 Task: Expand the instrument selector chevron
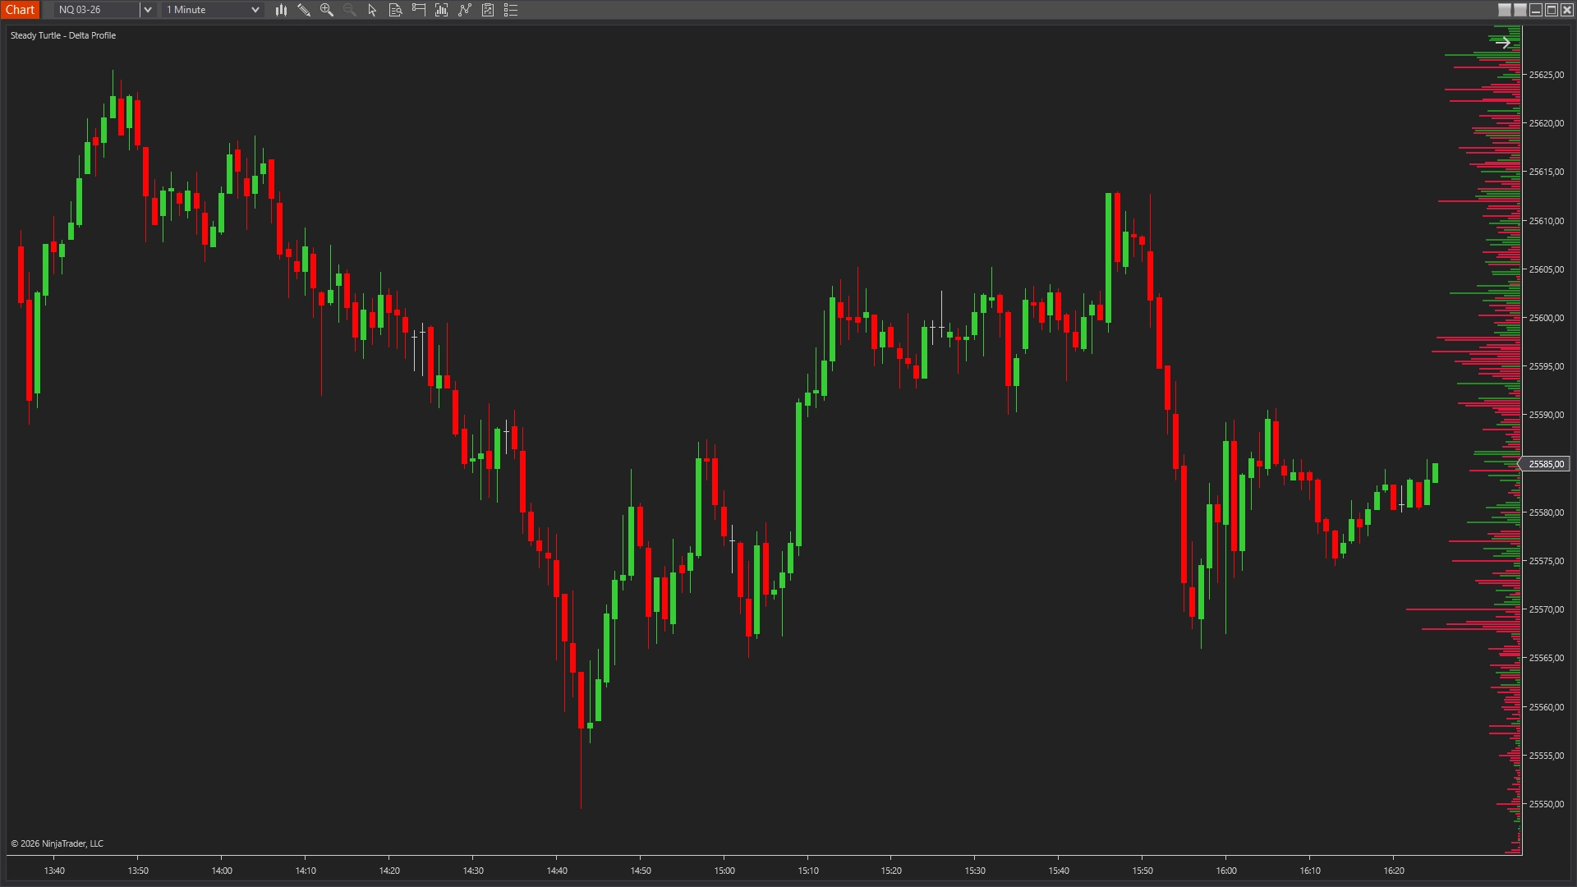click(147, 10)
